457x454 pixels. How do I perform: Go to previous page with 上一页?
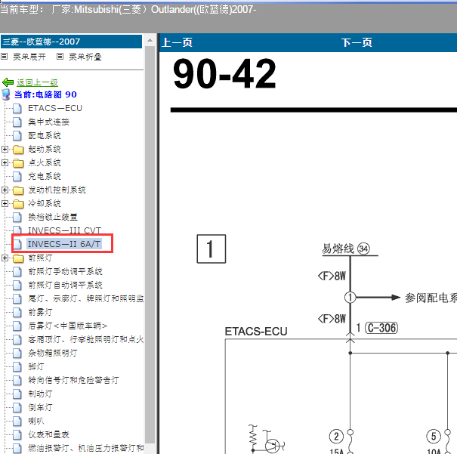tap(177, 42)
